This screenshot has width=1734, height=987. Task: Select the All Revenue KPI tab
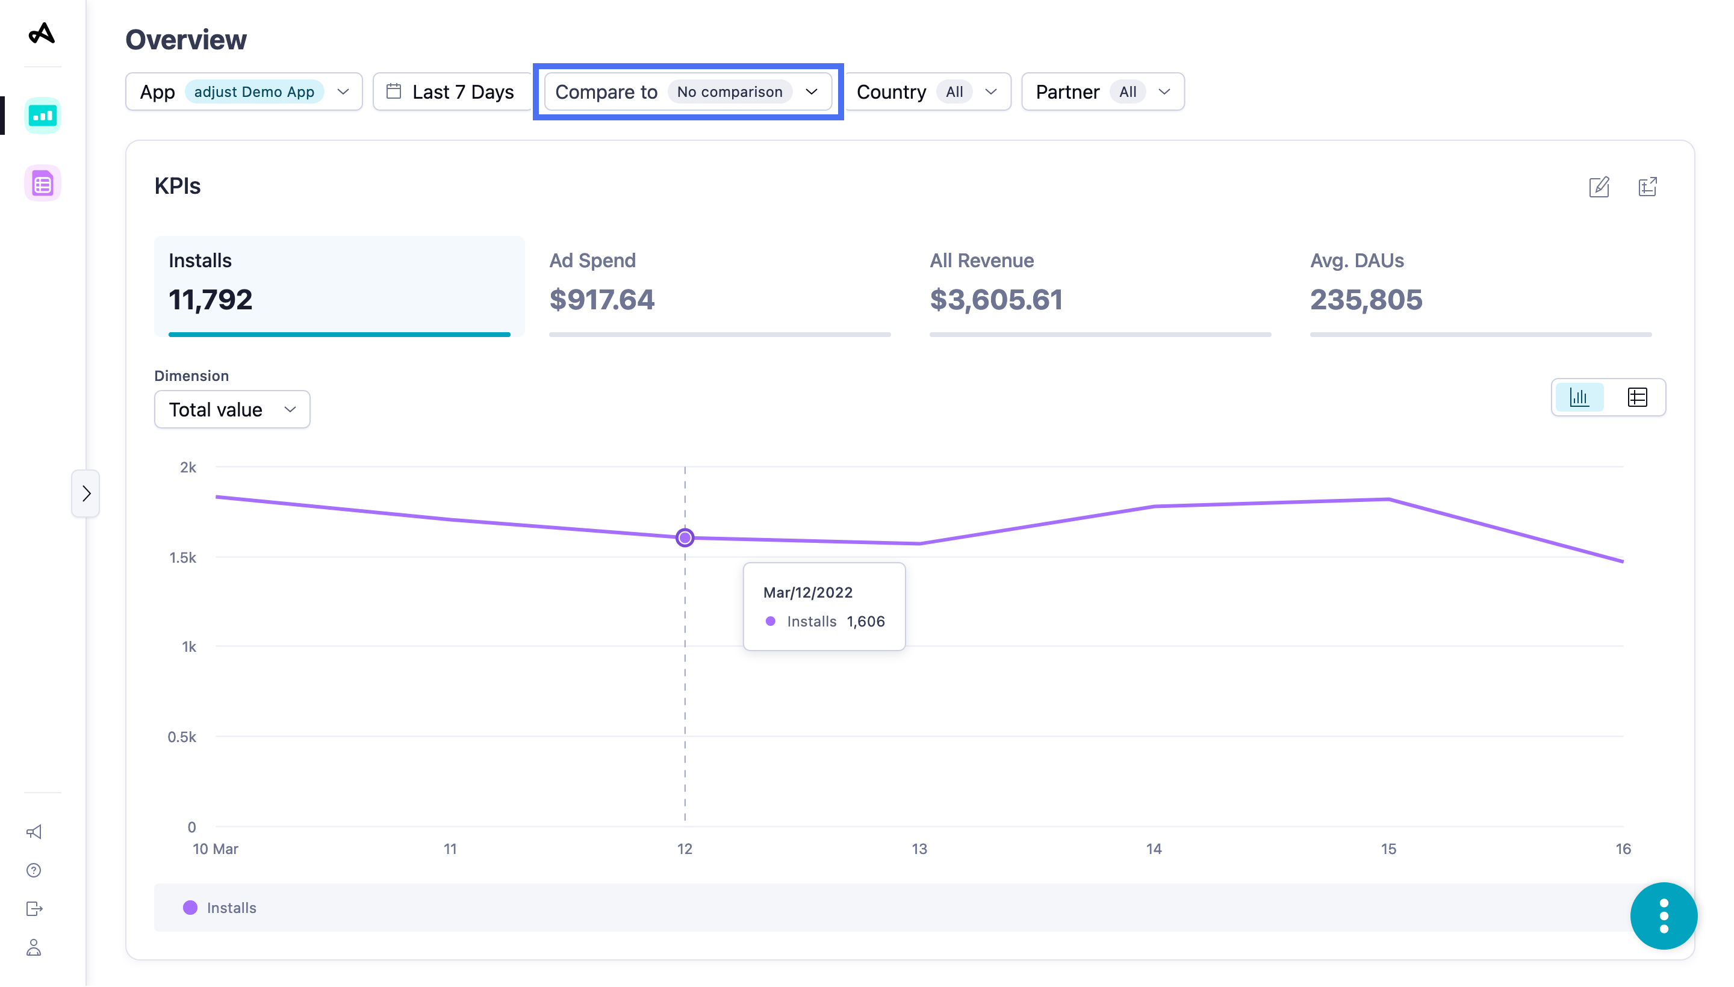(1100, 286)
